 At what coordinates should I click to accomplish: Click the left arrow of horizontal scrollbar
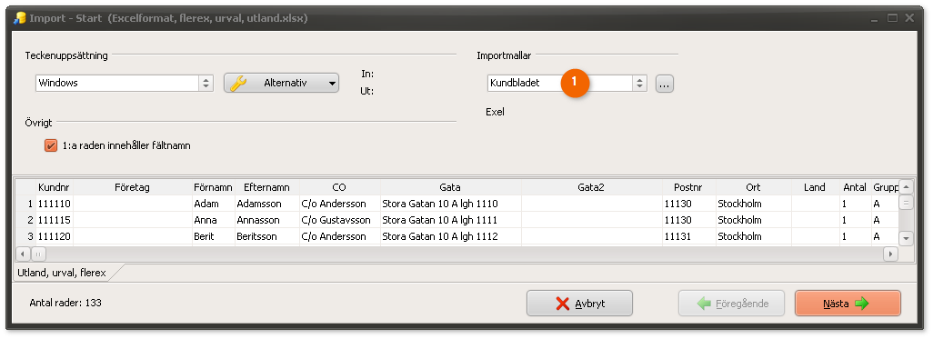tap(24, 254)
